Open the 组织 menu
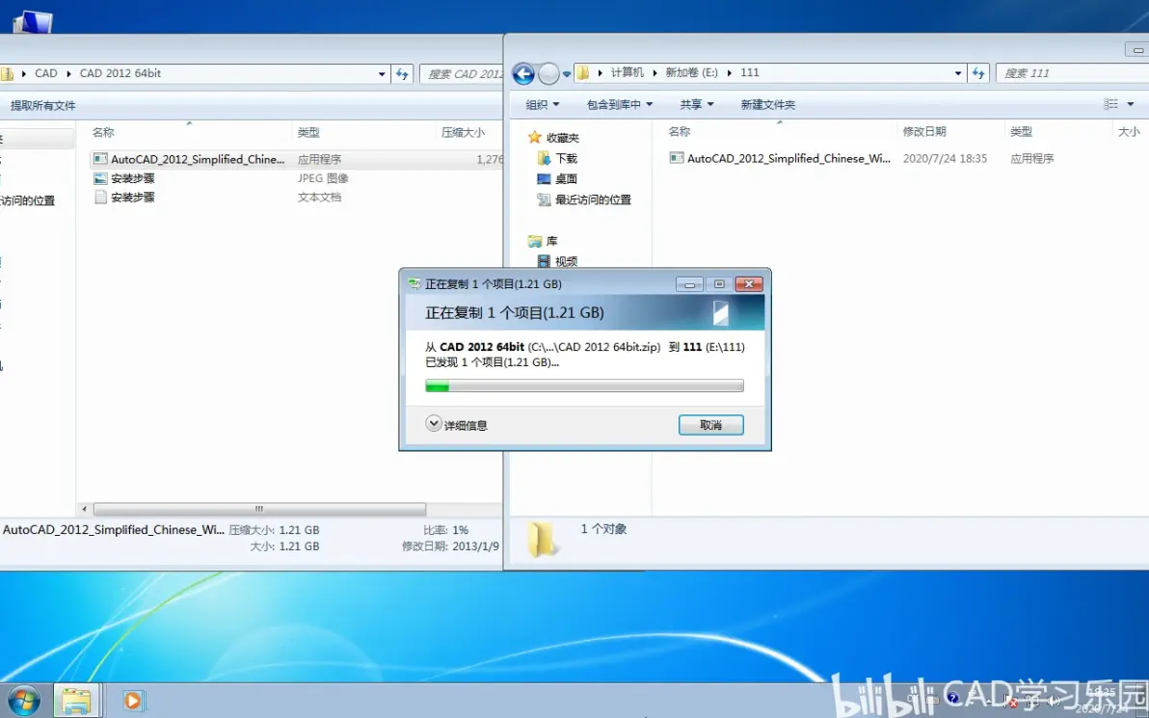1149x718 pixels. click(x=543, y=105)
